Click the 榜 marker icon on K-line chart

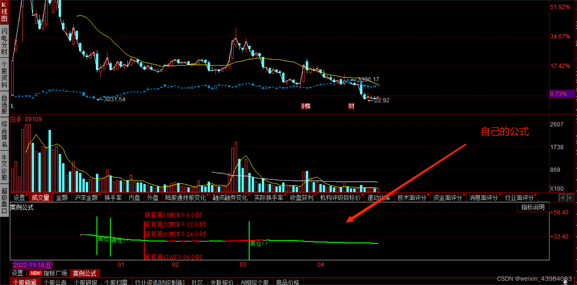pyautogui.click(x=306, y=106)
